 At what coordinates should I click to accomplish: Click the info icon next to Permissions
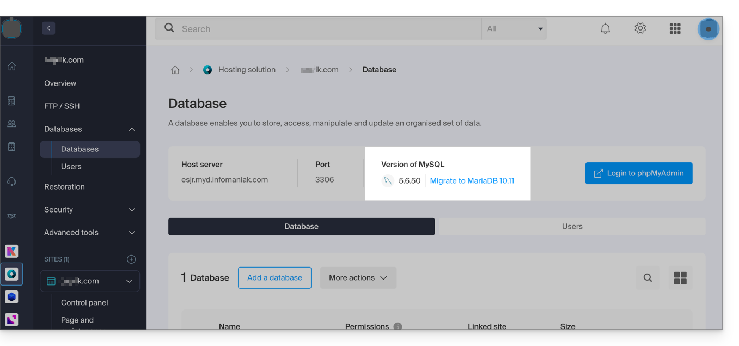[x=398, y=326]
